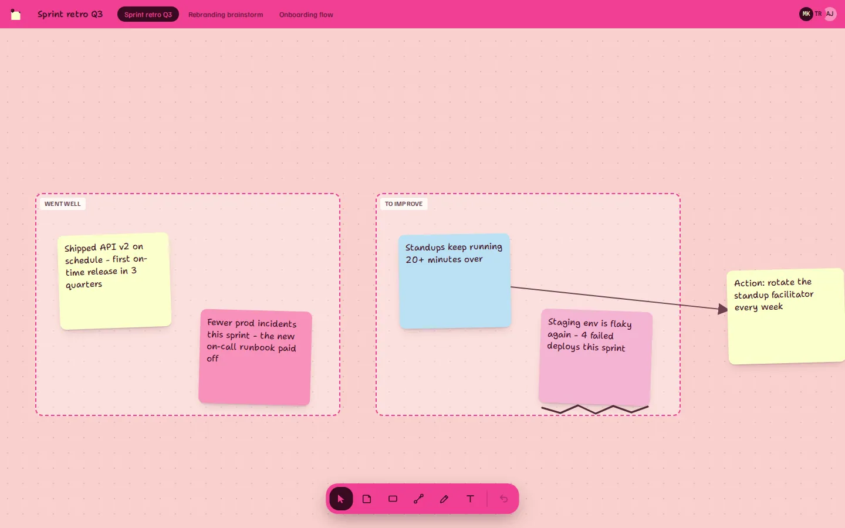845x528 pixels.
Task: Click the undo arrow button
Action: click(504, 499)
